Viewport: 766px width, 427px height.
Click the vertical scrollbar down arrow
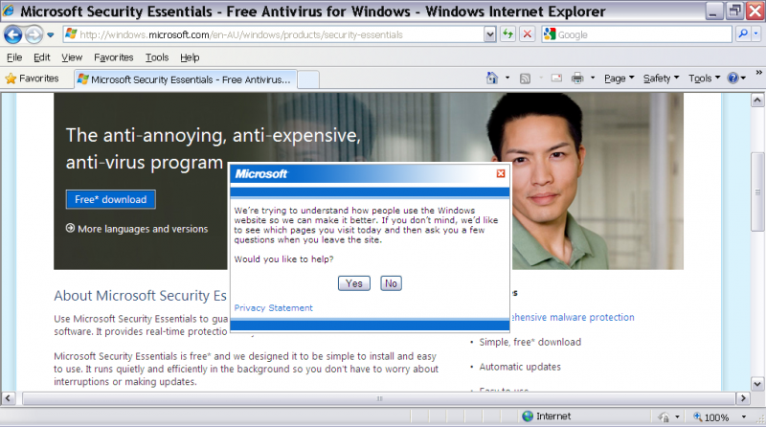(757, 384)
